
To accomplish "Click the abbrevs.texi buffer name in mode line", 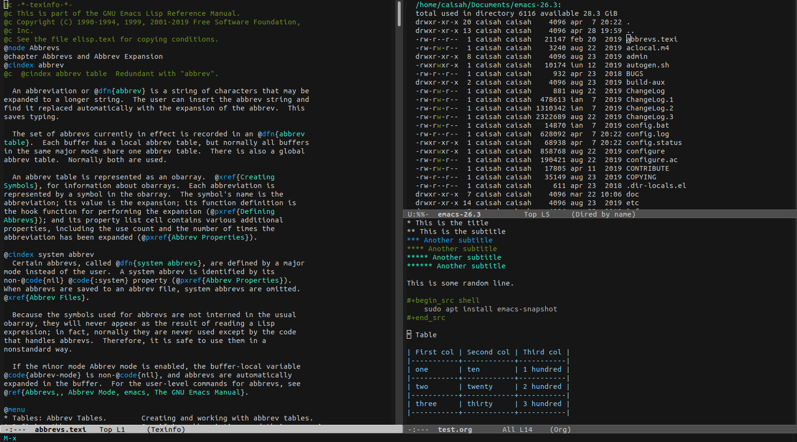I will click(x=60, y=430).
